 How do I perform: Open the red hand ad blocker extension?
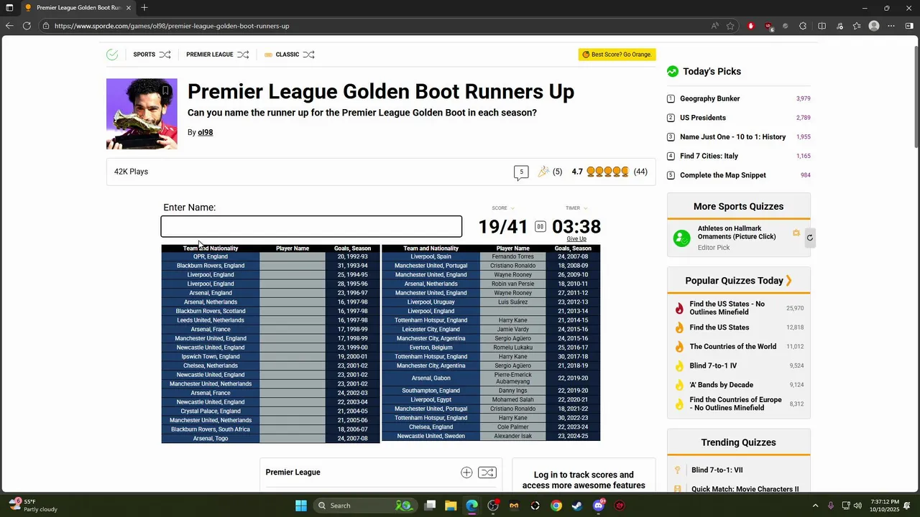pyautogui.click(x=751, y=26)
